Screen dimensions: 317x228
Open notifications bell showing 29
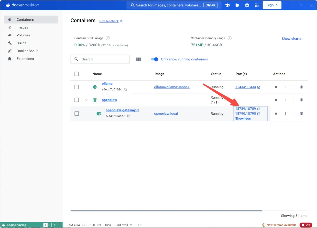[x=306, y=225]
